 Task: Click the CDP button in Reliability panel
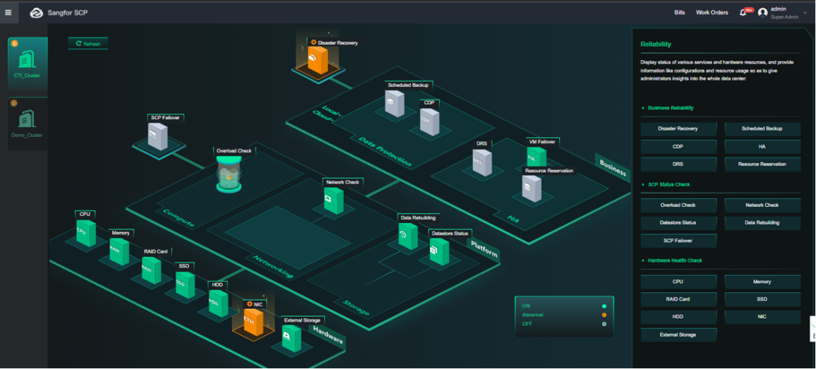coord(678,147)
